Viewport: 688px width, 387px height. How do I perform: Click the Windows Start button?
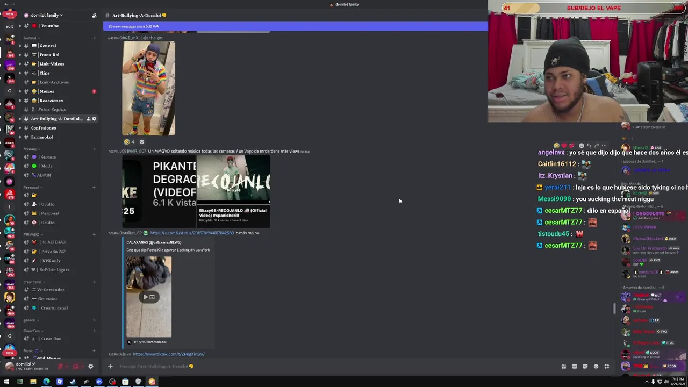tap(6, 382)
